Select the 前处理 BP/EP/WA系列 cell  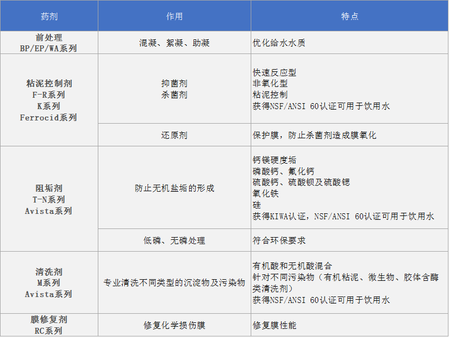(x=49, y=42)
